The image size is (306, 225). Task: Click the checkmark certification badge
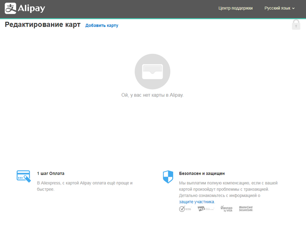(185, 209)
